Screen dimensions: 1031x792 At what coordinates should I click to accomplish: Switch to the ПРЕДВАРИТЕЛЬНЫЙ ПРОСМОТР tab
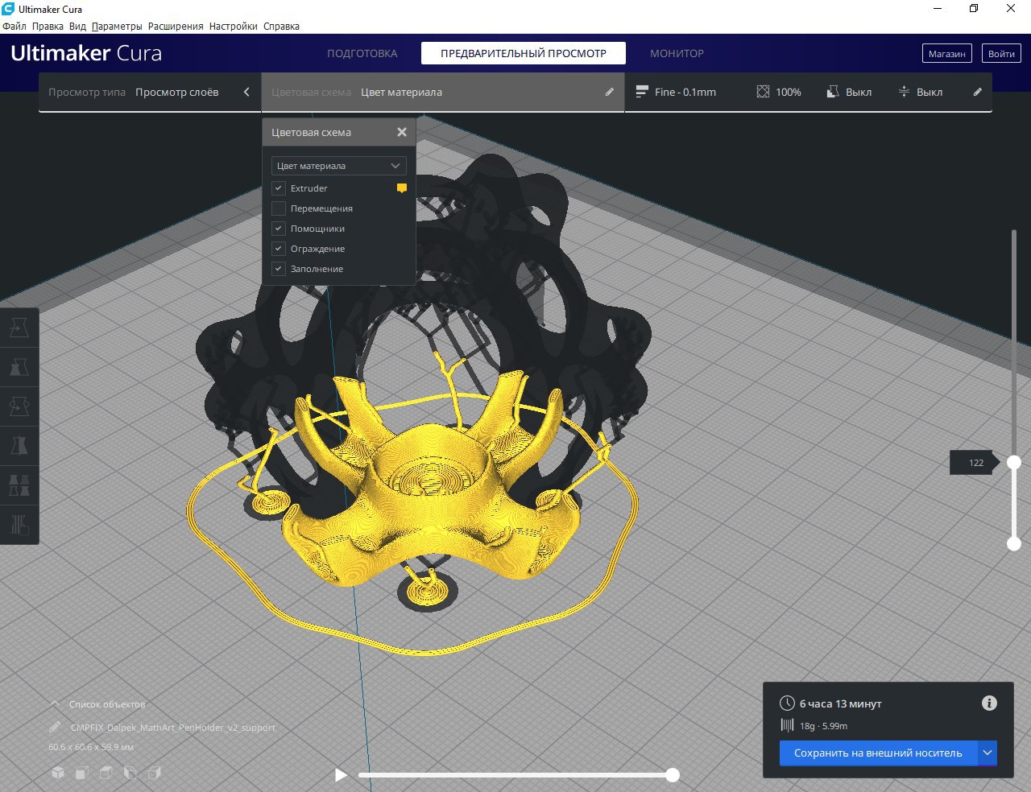point(523,53)
